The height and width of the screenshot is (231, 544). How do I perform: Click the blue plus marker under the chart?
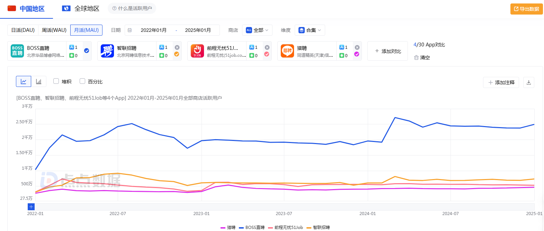[31, 207]
